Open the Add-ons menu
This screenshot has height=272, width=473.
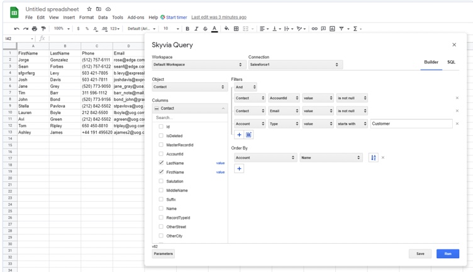click(x=136, y=18)
